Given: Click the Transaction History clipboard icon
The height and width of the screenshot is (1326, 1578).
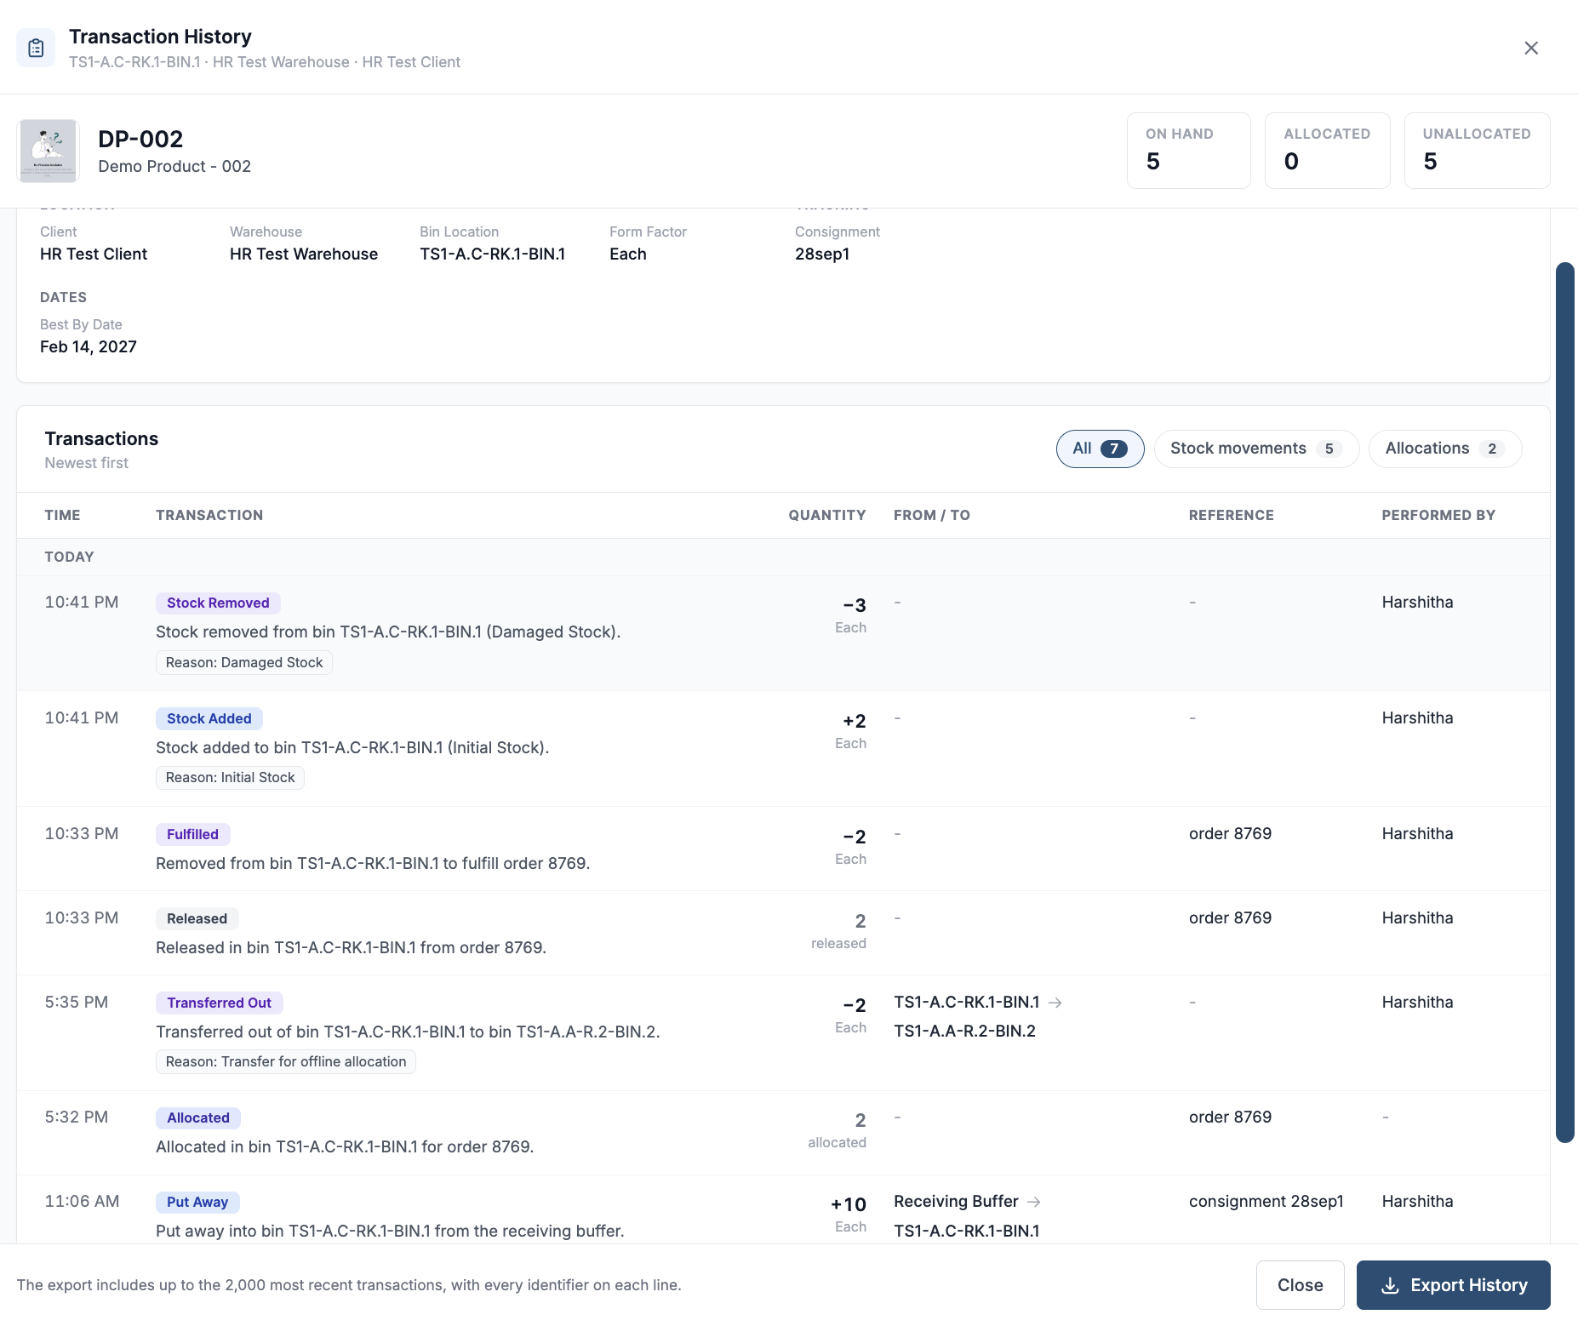Looking at the screenshot, I should [36, 48].
